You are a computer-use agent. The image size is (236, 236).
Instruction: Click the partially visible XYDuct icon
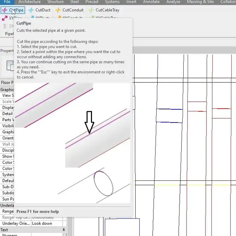(x=32, y=17)
